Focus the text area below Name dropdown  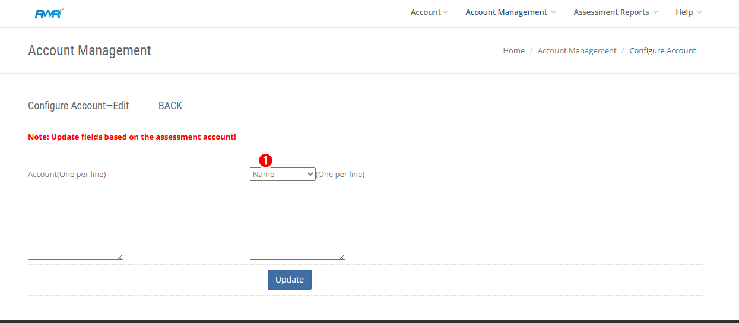pos(297,220)
